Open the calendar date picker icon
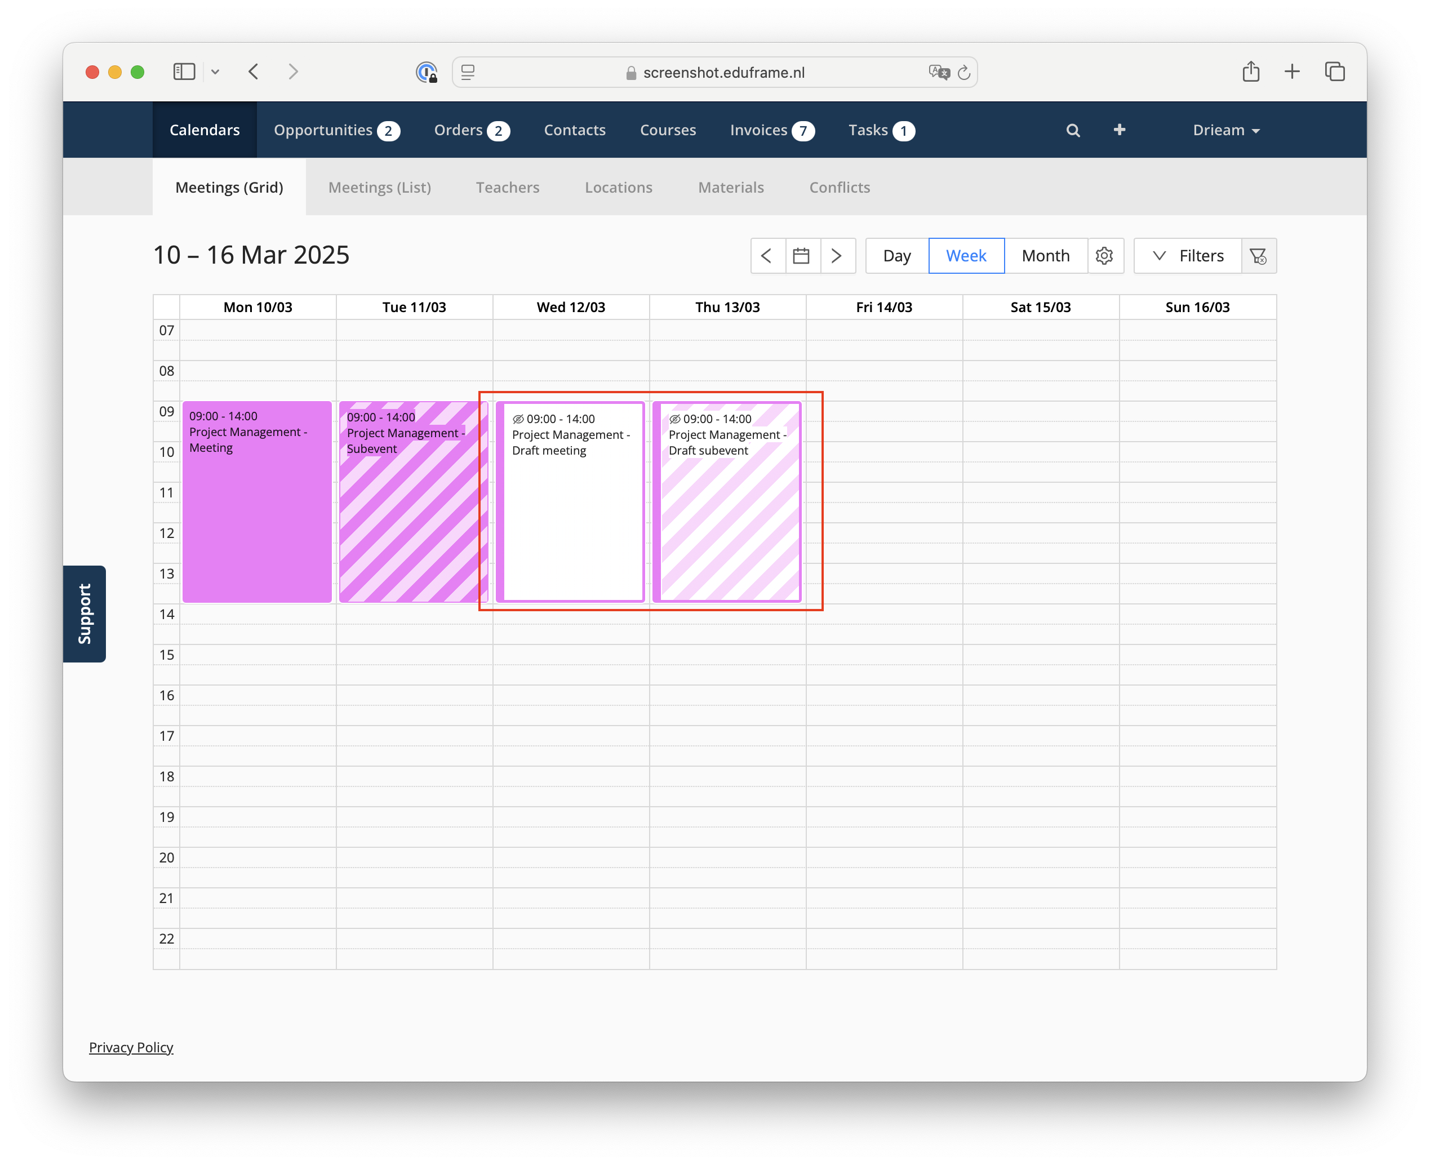This screenshot has height=1165, width=1430. tap(802, 256)
